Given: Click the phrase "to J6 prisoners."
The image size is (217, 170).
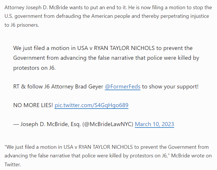Looking at the screenshot, I should [22, 25].
